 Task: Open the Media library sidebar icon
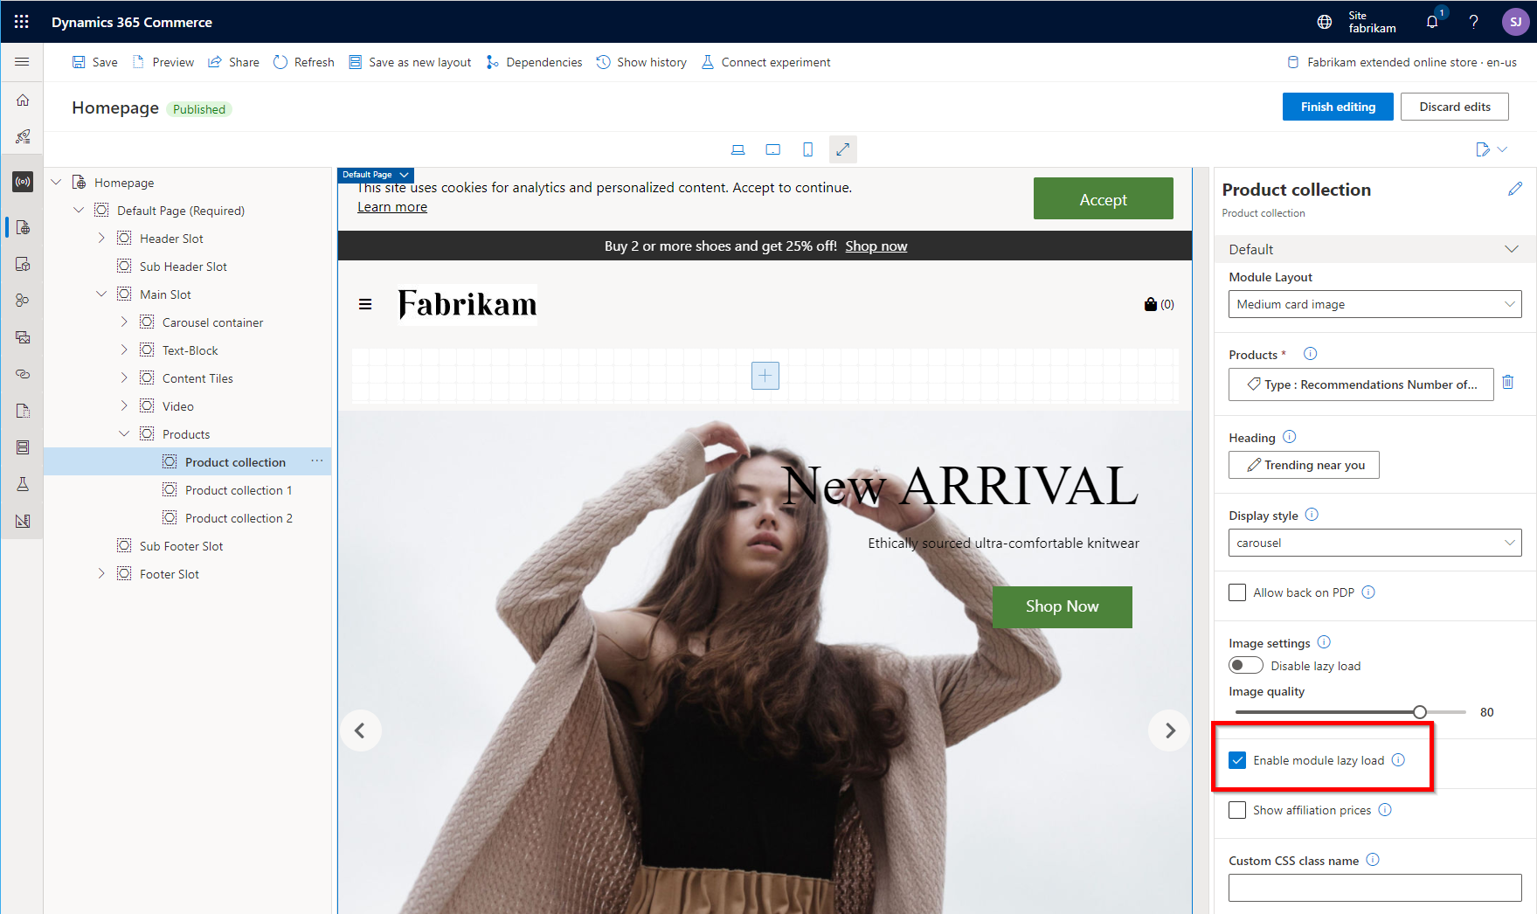(21, 336)
